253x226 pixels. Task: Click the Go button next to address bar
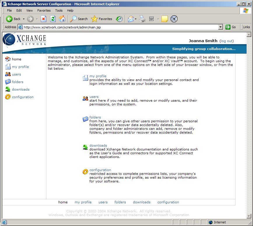coord(231,27)
